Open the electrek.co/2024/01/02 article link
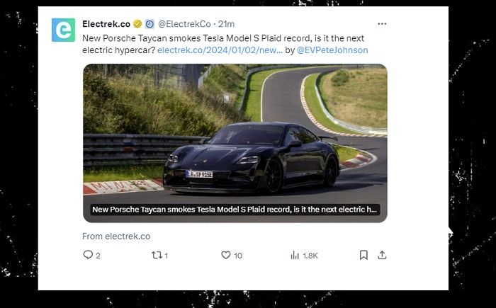Image resolution: width=496 pixels, height=308 pixels. [x=220, y=50]
